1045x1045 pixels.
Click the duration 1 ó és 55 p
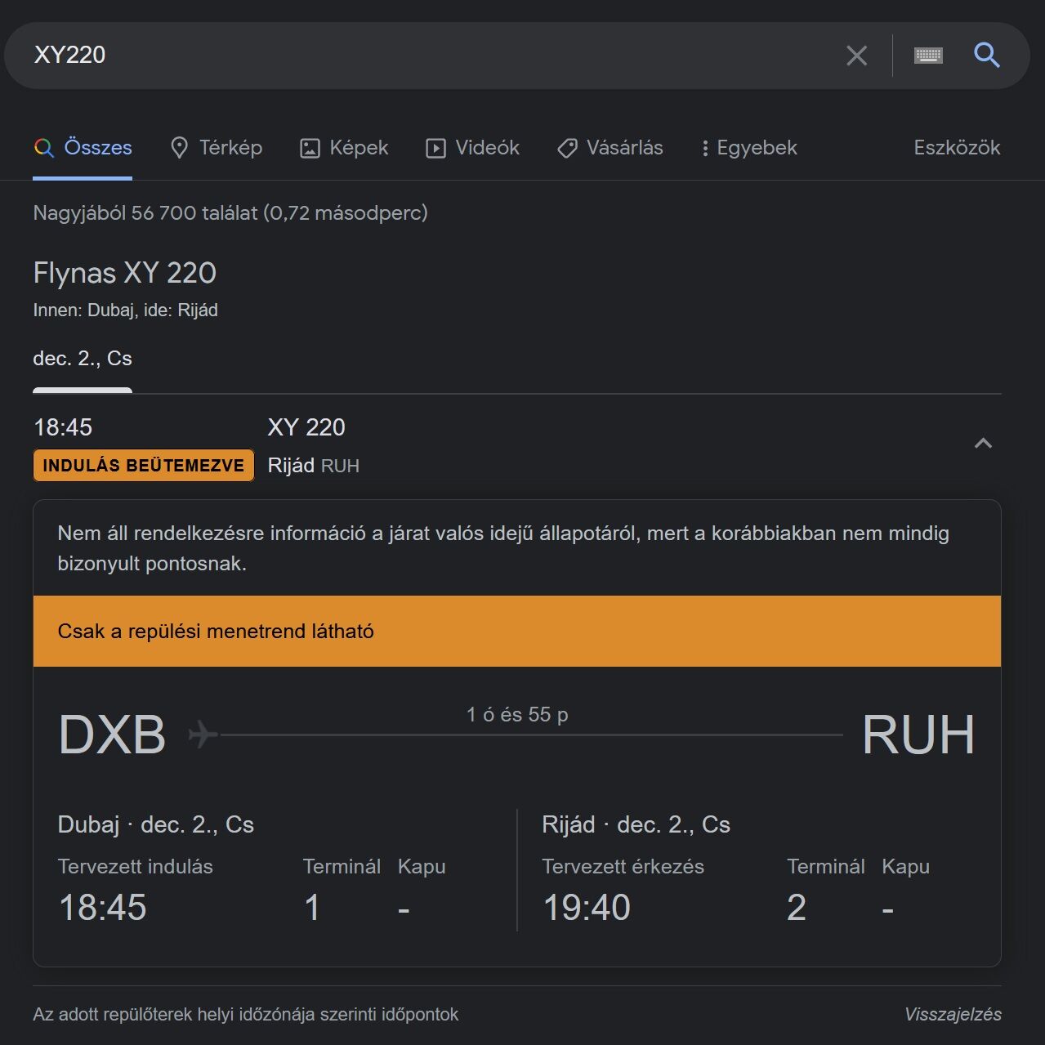point(517,715)
